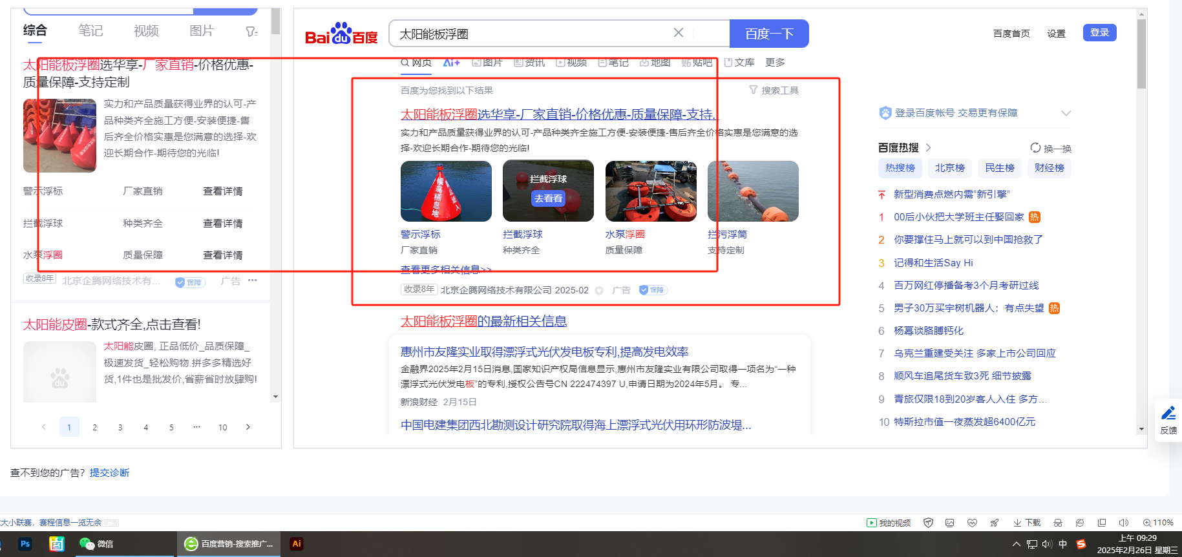1182x557 pixels.
Task: Click 去看看 on the 拦截浮球 image
Action: tap(548, 198)
